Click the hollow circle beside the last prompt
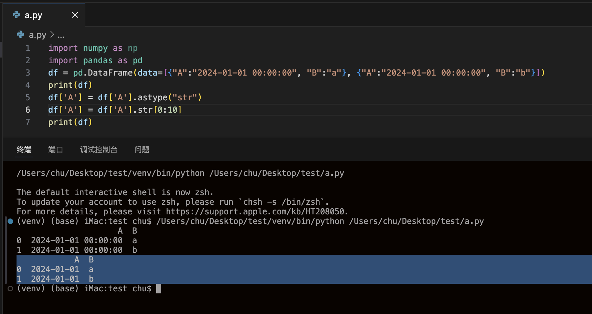592x314 pixels. tap(10, 289)
